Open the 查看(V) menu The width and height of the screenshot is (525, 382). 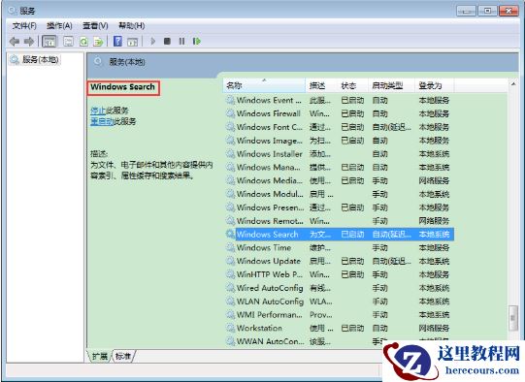(95, 26)
